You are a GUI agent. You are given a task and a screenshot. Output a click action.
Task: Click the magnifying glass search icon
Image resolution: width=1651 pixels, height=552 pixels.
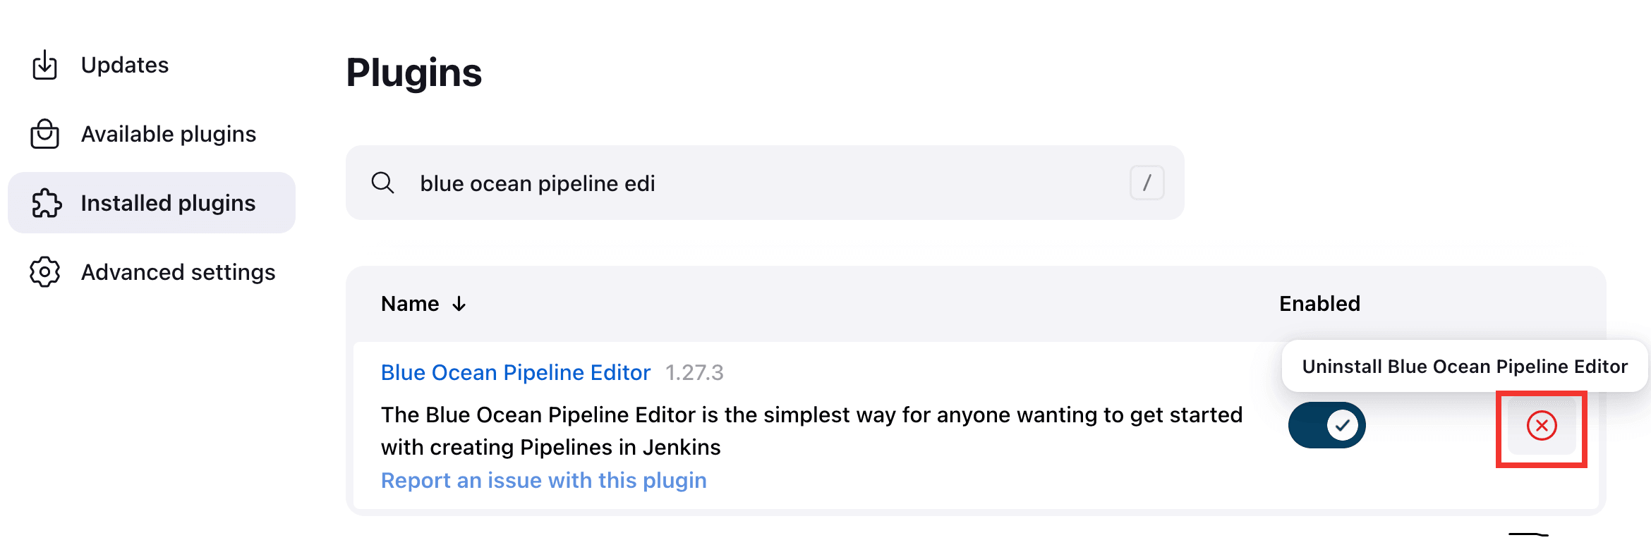pyautogui.click(x=382, y=182)
